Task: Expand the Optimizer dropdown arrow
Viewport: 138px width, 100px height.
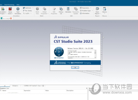Action: 33,8
